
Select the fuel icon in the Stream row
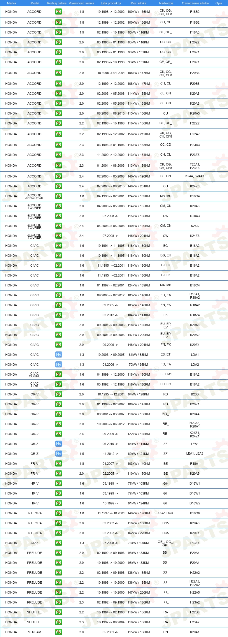[x=59, y=632]
